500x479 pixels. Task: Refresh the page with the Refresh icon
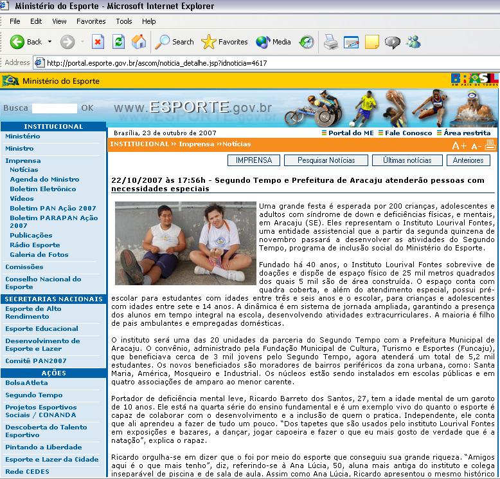tap(118, 42)
